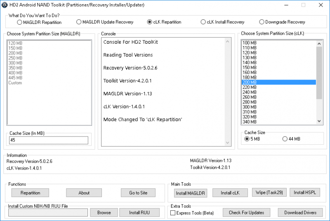Browse for a custom NBH/NB RUU file
Screen dimensions: 330x221
pos(104,213)
